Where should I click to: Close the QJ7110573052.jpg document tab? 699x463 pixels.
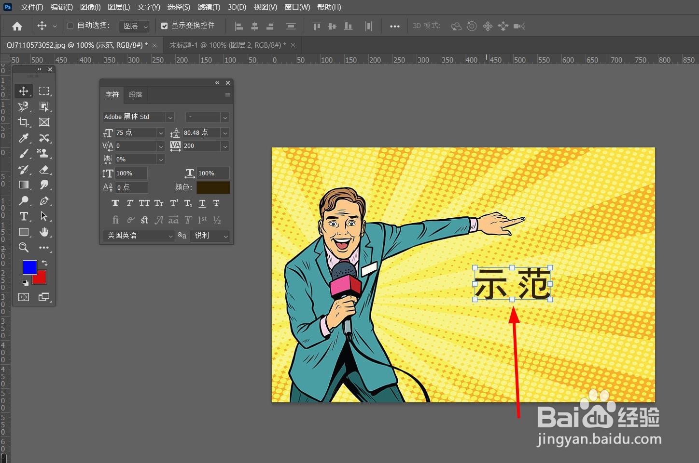(x=154, y=45)
